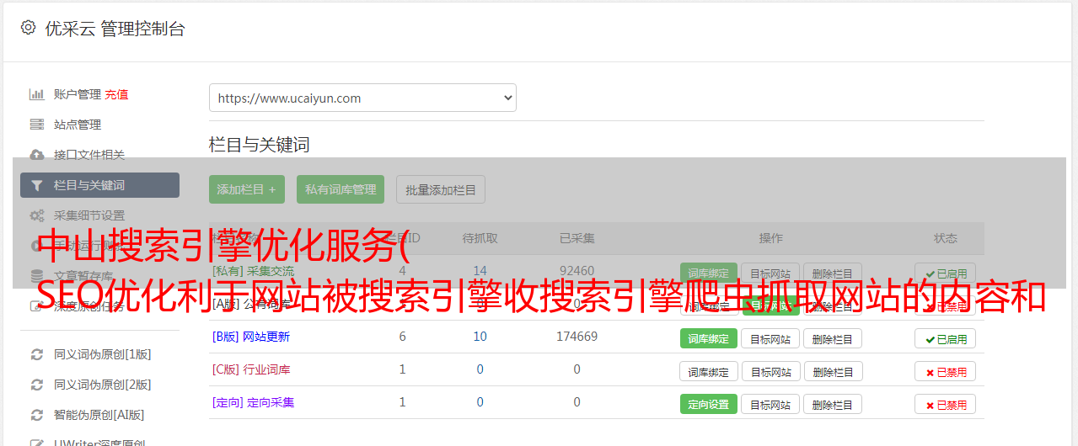Open 接口文件相关 menu entry

click(89, 155)
